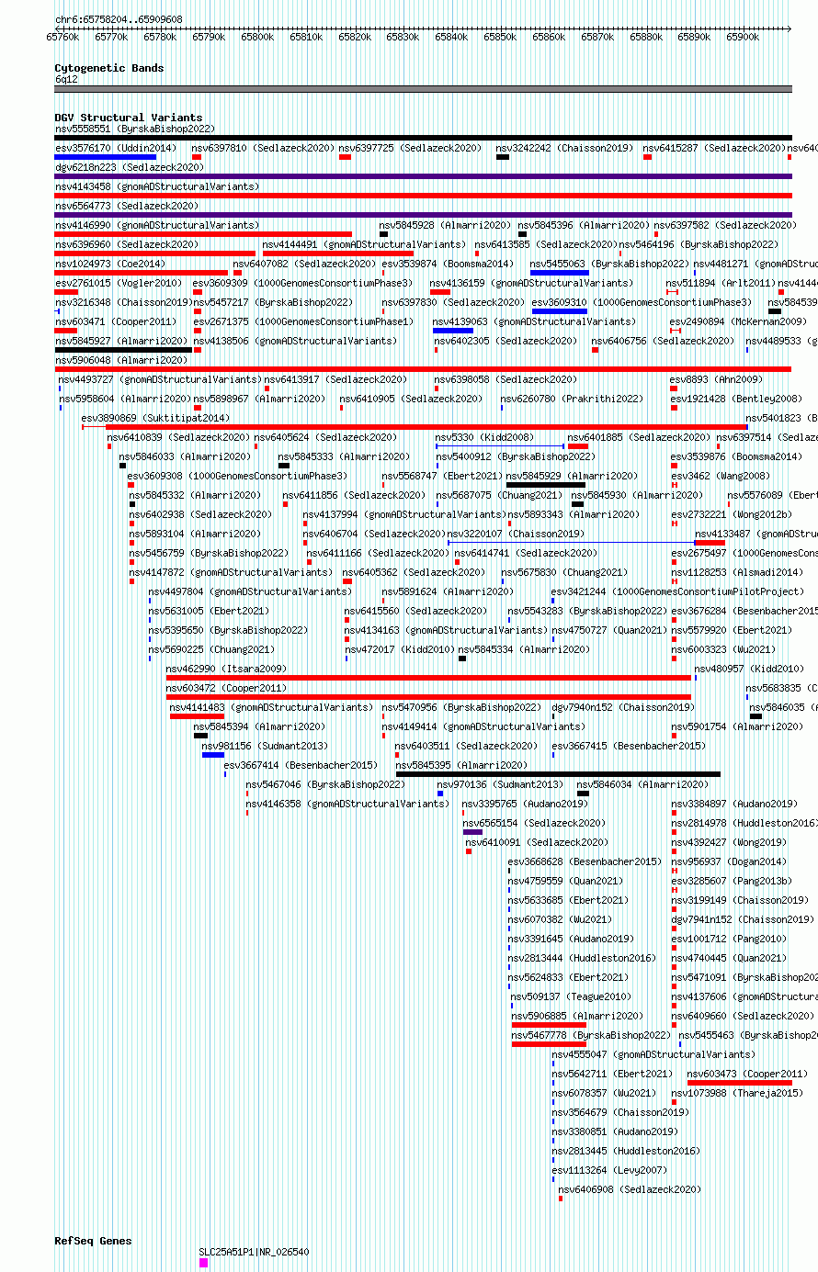The image size is (818, 1272).
Task: Click variant label esv3890869 (Suktitipat2014)
Action: coord(155,418)
